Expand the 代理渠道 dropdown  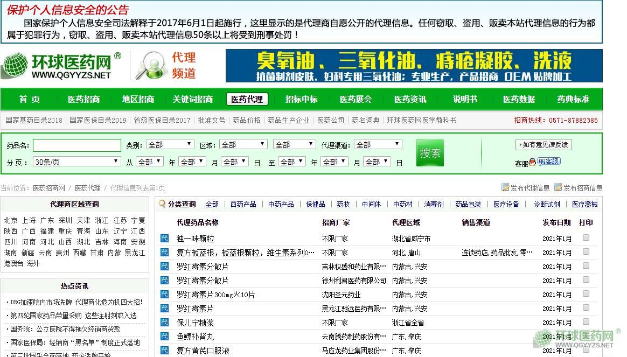pyautogui.click(x=378, y=144)
